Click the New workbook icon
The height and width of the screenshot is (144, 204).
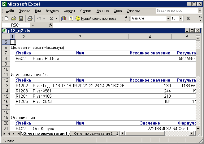pyautogui.click(x=7, y=19)
